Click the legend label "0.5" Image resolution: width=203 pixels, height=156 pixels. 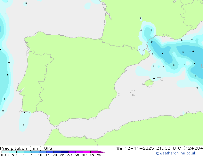click(x=11, y=155)
